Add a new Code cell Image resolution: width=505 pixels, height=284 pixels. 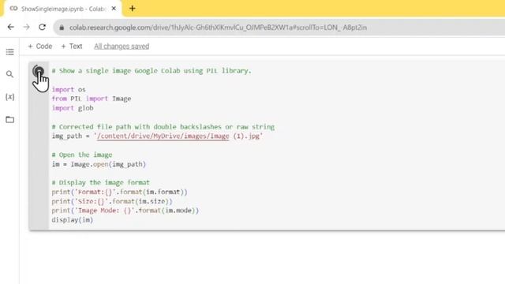click(x=40, y=47)
